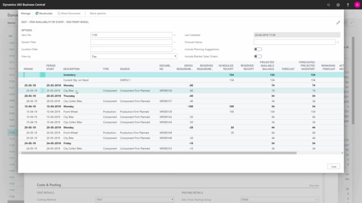Select the Current Qty. on Hand row
Image resolution: width=362 pixels, height=203 pixels.
181,80
